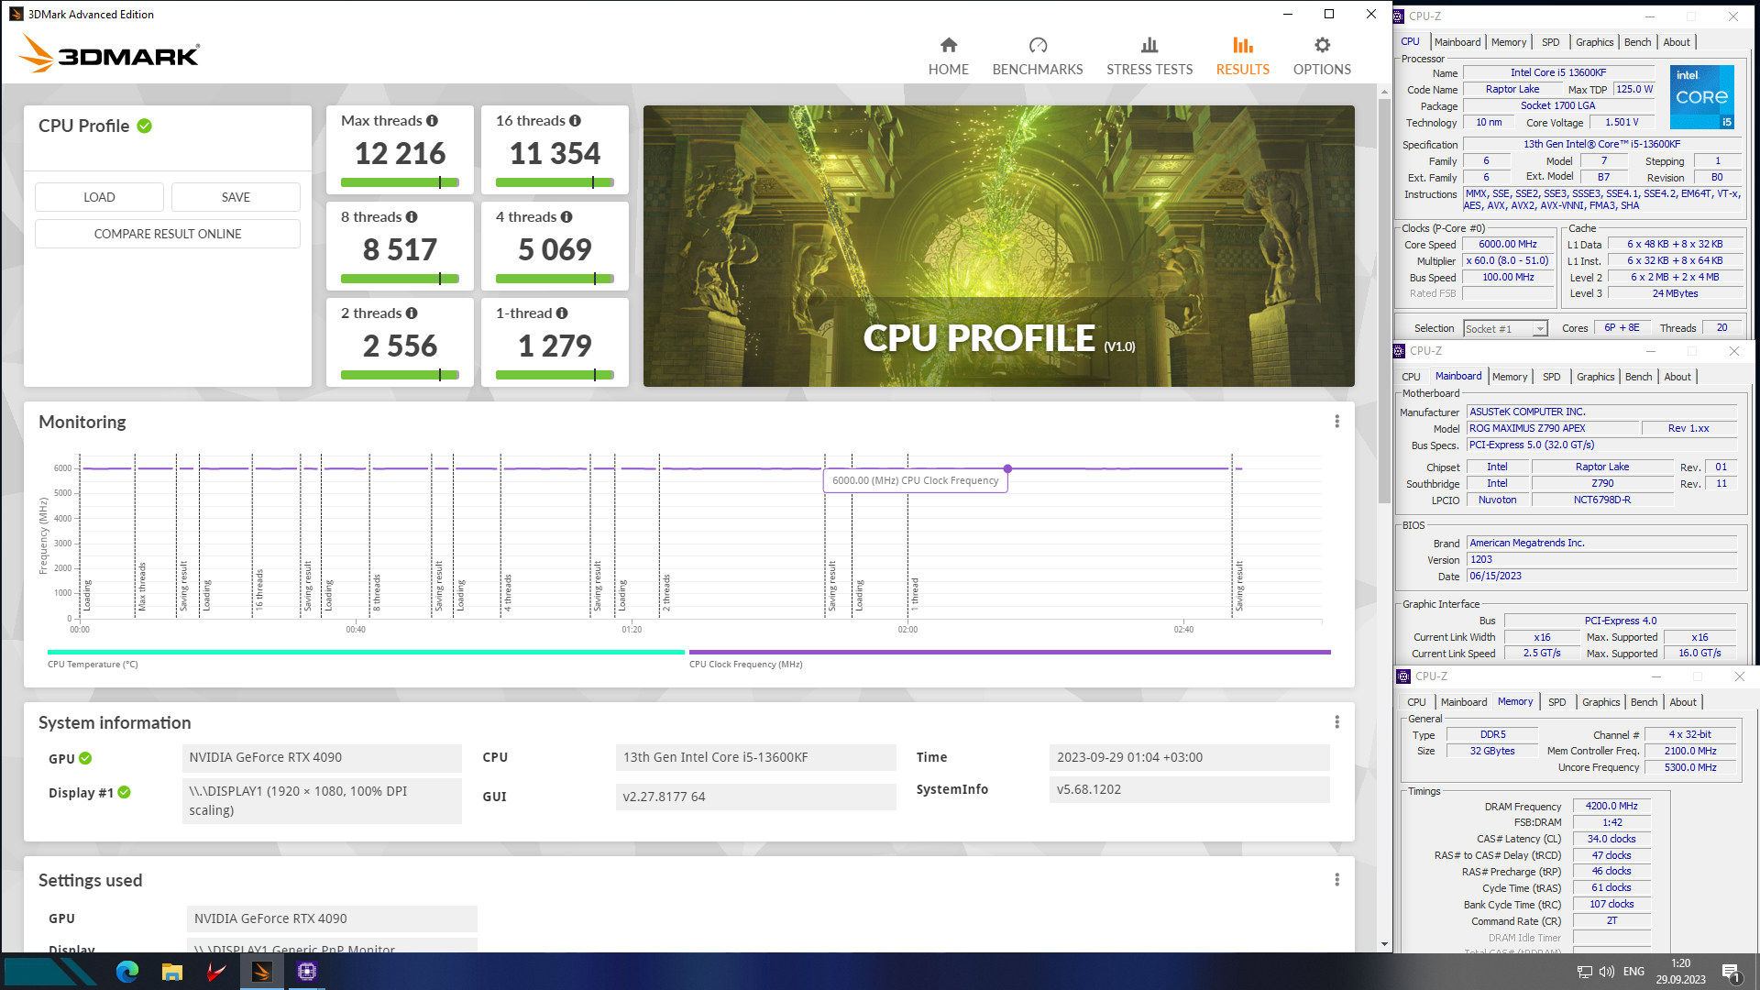Viewport: 1760px width, 990px height.
Task: Open Graphics tab in top CPU-Z window
Action: 1595,42
